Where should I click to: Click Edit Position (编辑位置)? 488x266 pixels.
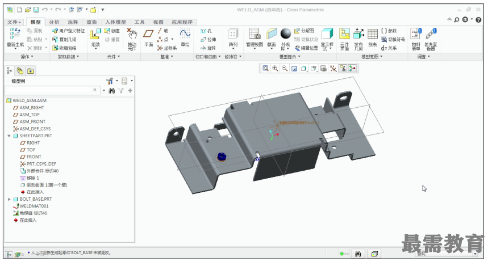coord(307,48)
